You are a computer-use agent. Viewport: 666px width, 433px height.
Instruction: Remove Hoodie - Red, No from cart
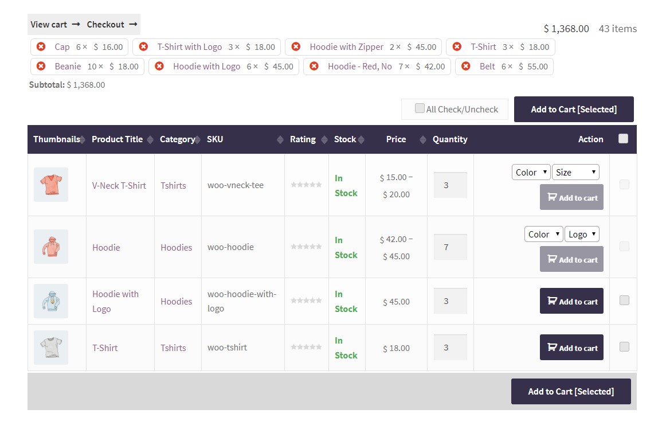point(314,67)
